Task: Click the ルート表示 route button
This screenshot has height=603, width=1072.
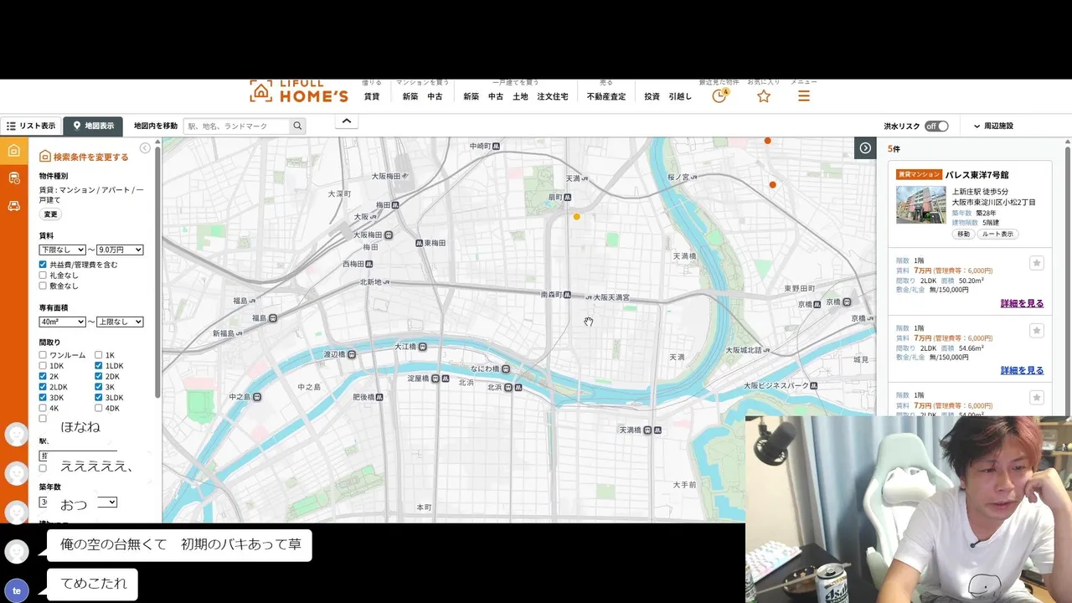Action: 997,234
